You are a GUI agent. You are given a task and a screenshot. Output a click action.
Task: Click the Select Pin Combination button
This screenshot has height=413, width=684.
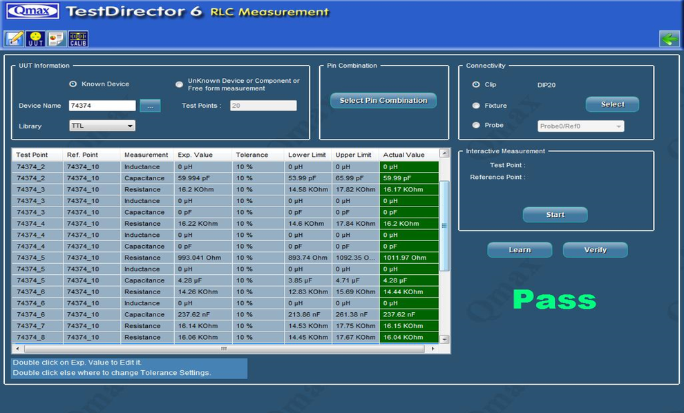[383, 100]
